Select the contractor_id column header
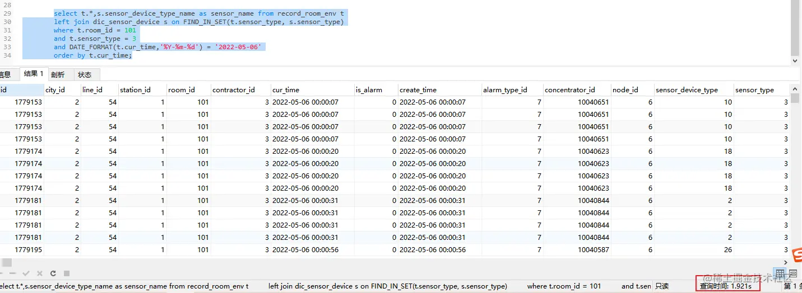The height and width of the screenshot is (293, 802). (240, 89)
